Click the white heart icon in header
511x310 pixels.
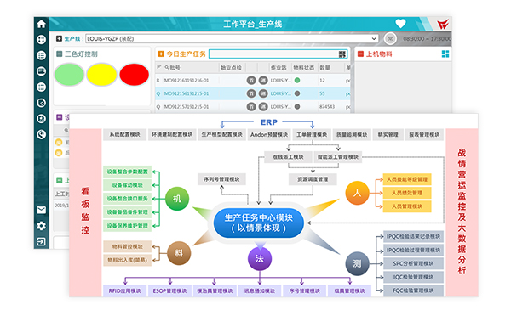click(400, 24)
